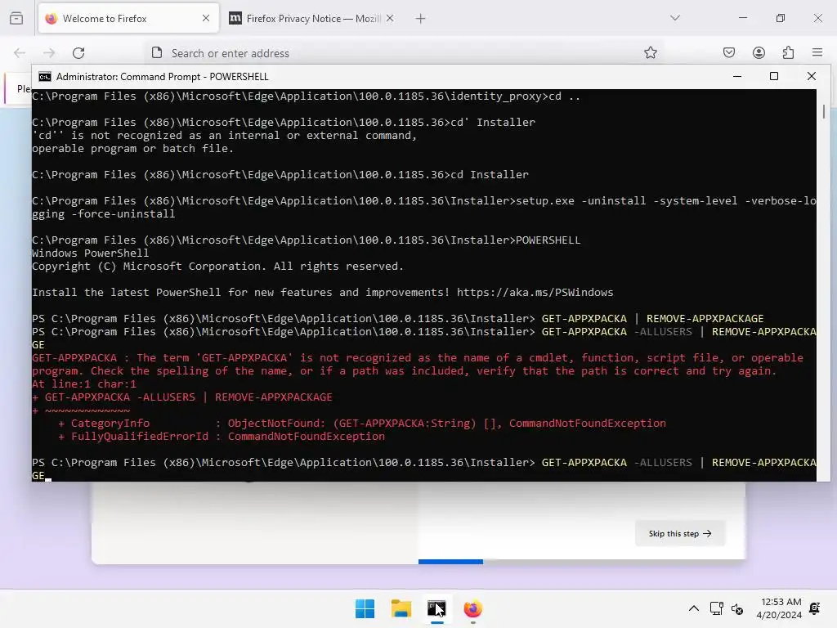Click the https://aka.ms/PSWindows text
Image resolution: width=837 pixels, height=628 pixels.
pos(535,293)
